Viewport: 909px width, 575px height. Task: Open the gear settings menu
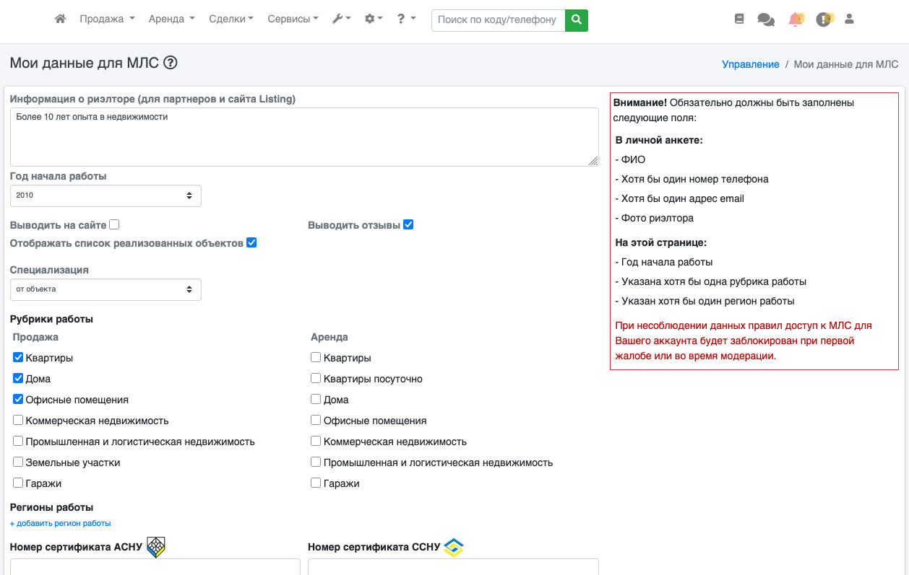point(374,19)
